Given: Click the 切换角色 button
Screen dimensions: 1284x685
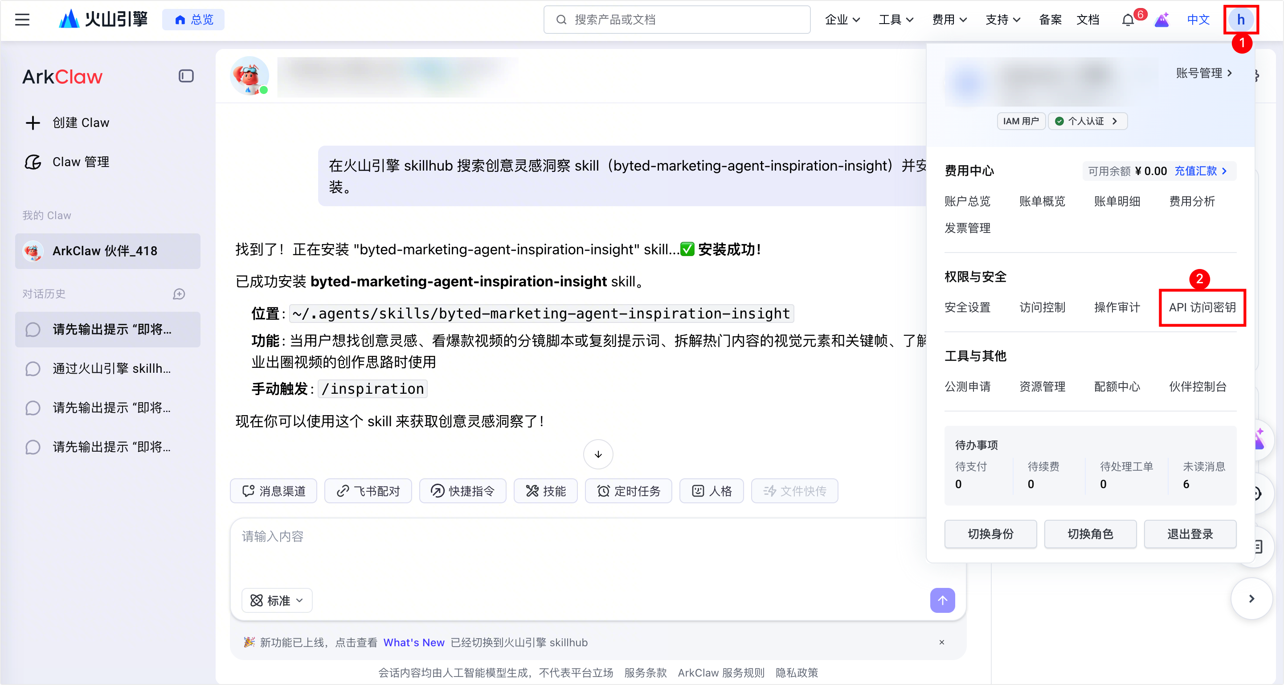Looking at the screenshot, I should 1090,534.
